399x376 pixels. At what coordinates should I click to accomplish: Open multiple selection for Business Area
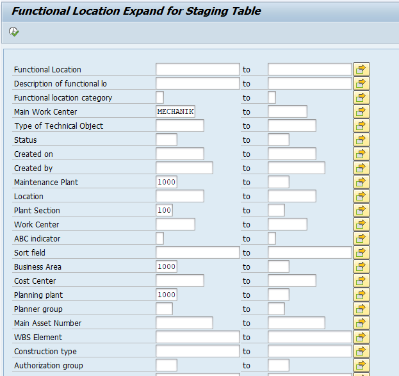[x=361, y=266]
